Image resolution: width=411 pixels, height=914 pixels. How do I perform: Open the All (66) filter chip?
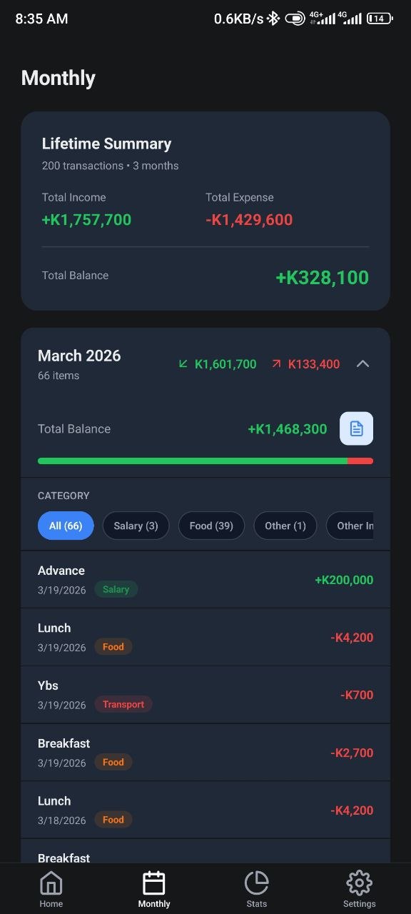tap(66, 525)
